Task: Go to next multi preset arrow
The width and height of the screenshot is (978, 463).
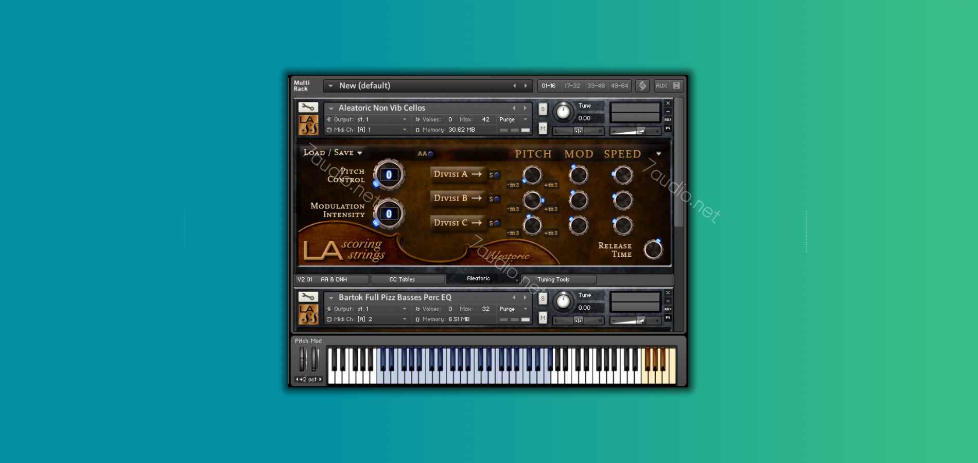Action: 526,86
